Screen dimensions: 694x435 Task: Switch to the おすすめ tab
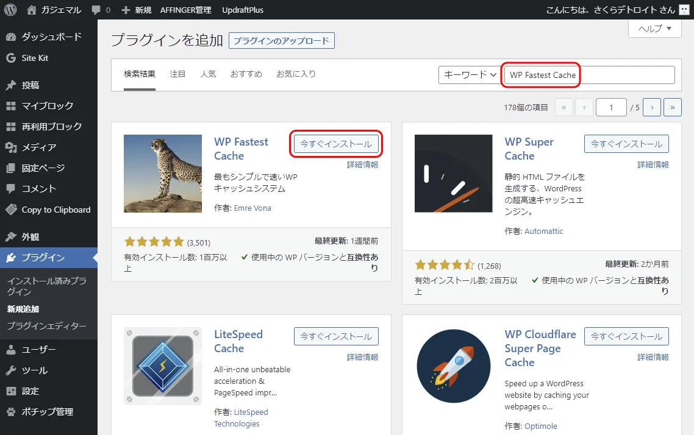coord(246,74)
